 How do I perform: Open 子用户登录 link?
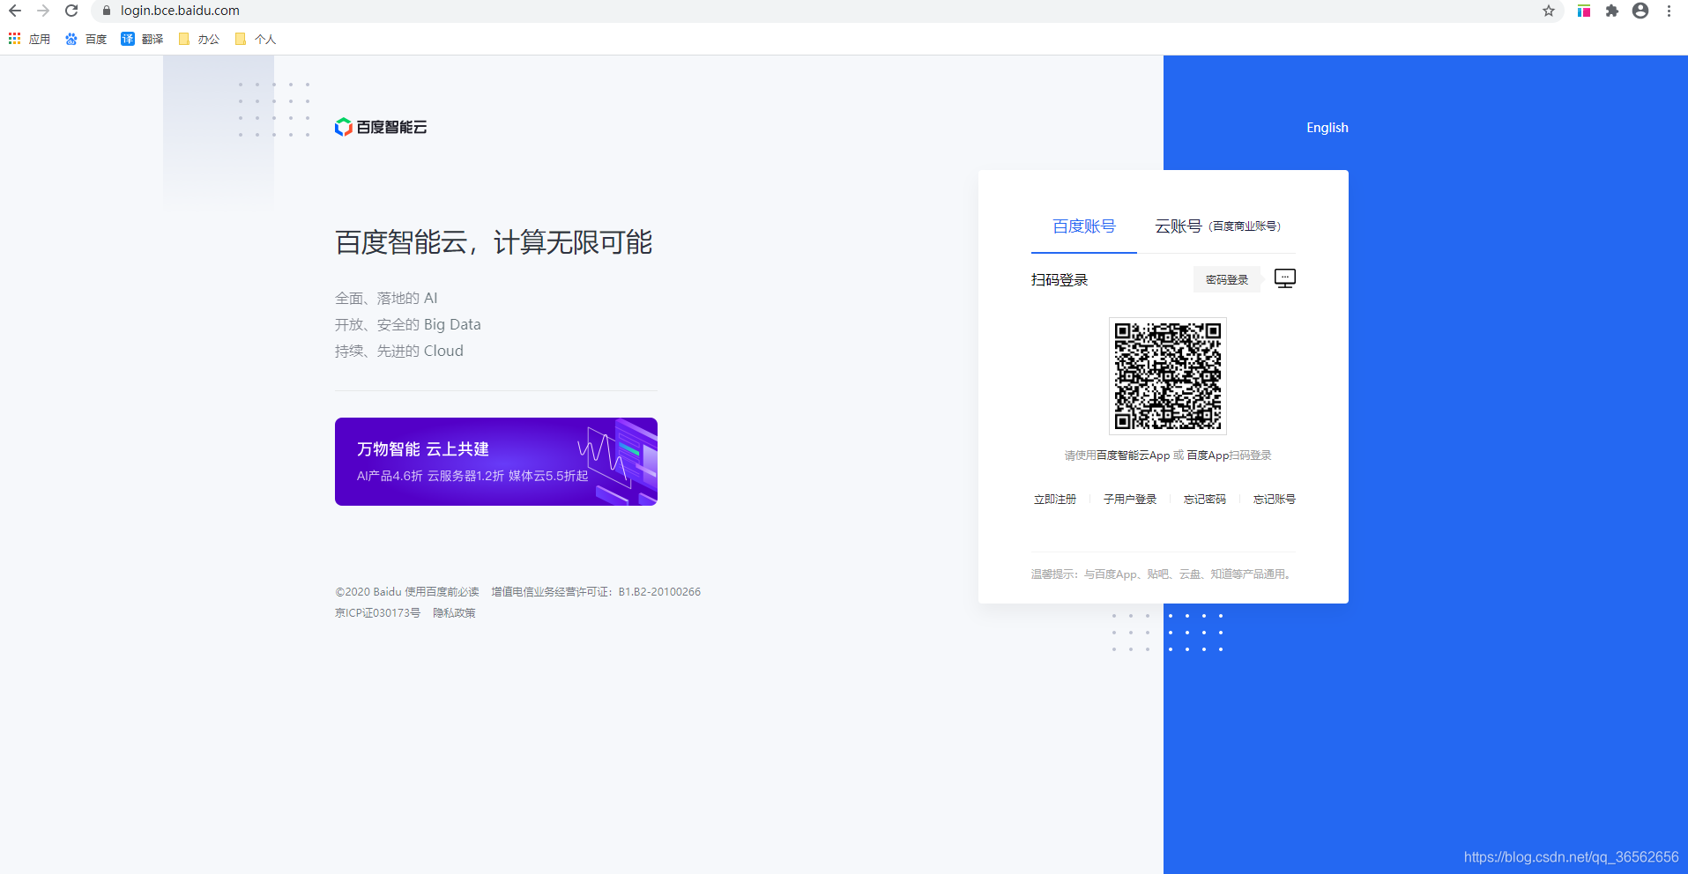(x=1130, y=500)
